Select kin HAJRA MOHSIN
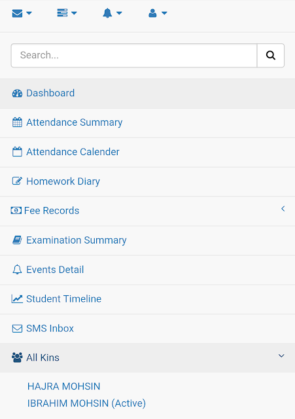The image size is (295, 419). coord(64,386)
